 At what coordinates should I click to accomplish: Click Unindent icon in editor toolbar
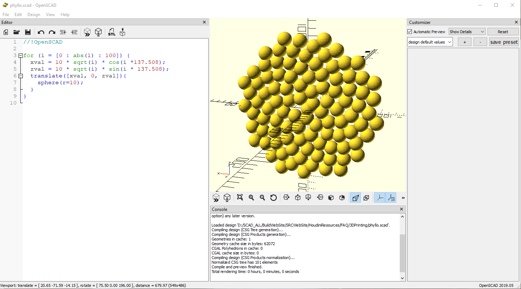[63, 32]
